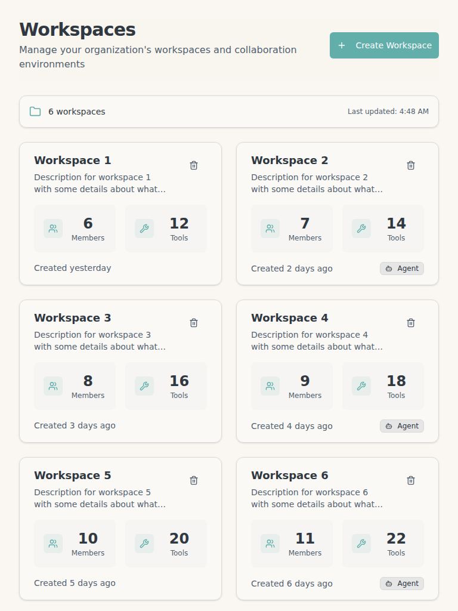Click the trash icon for Workspace 6
Image resolution: width=458 pixels, height=611 pixels.
[410, 480]
